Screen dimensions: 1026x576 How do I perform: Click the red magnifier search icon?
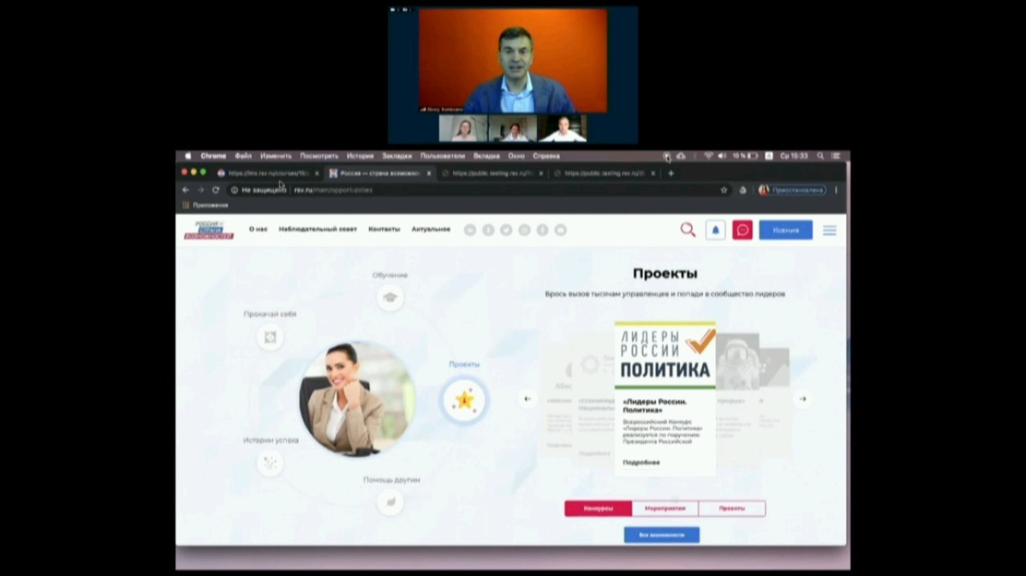tap(688, 230)
